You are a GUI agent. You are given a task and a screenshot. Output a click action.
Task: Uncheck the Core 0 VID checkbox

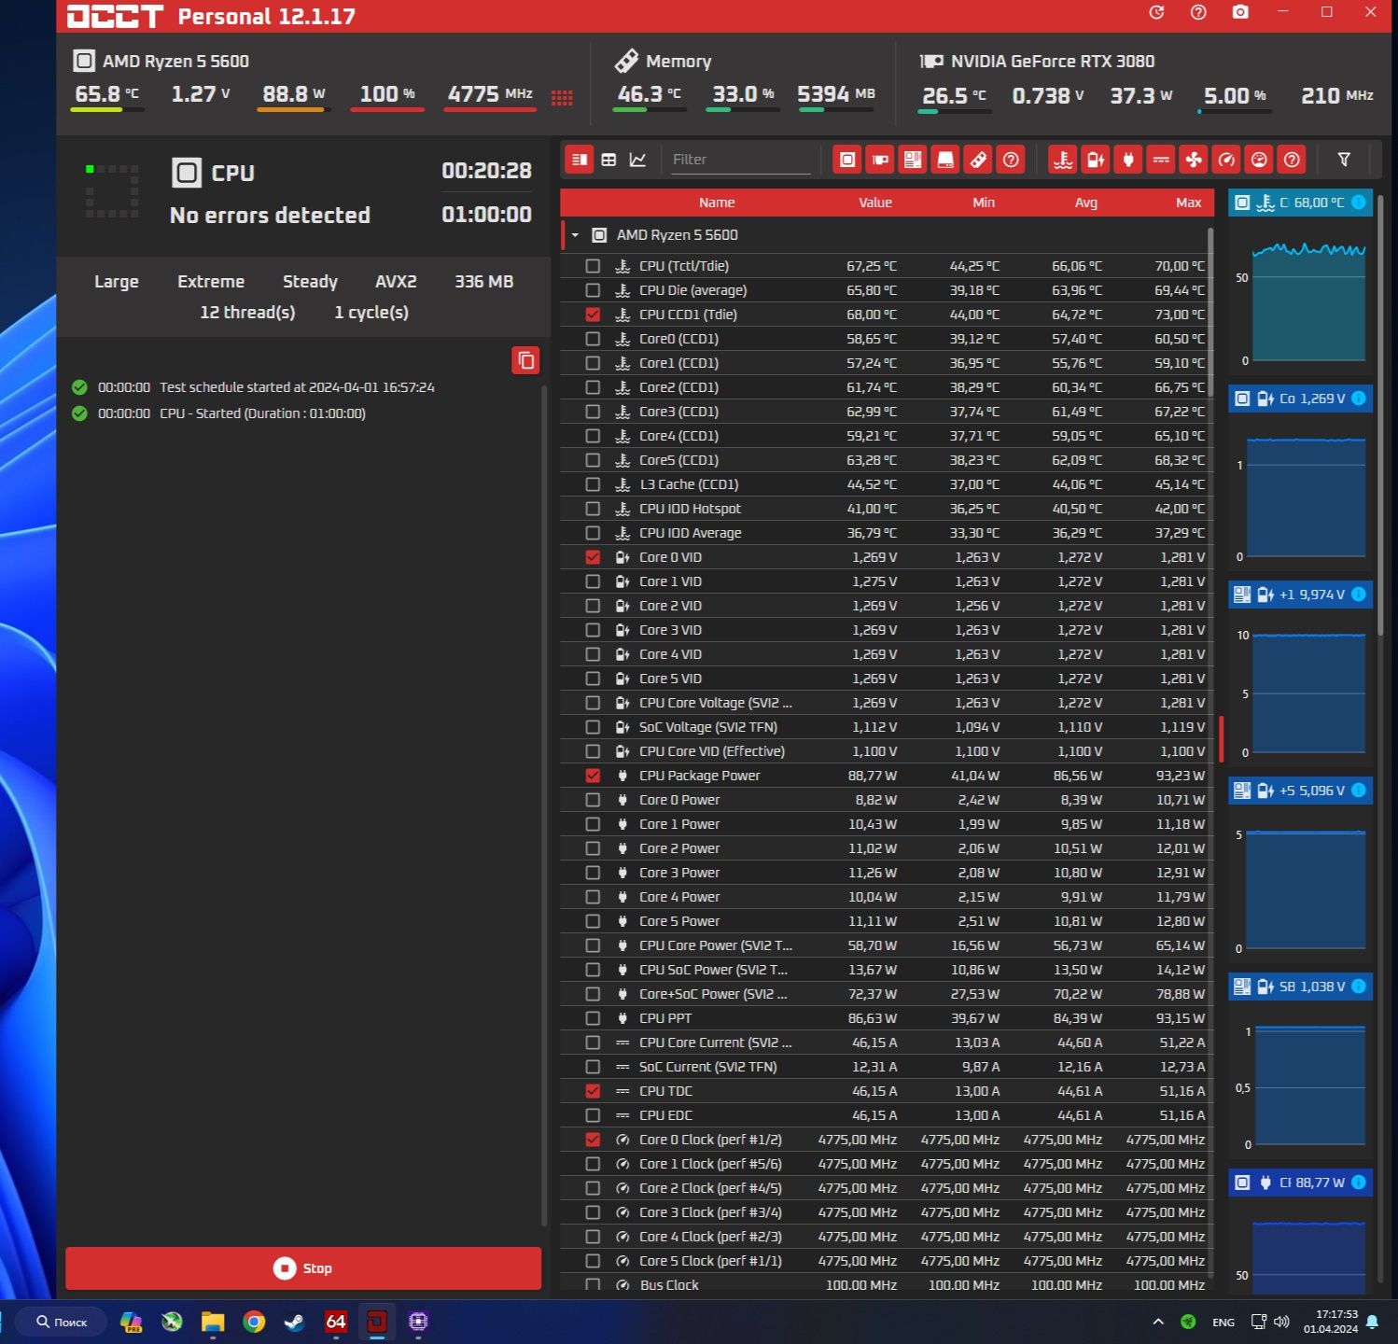(x=593, y=557)
